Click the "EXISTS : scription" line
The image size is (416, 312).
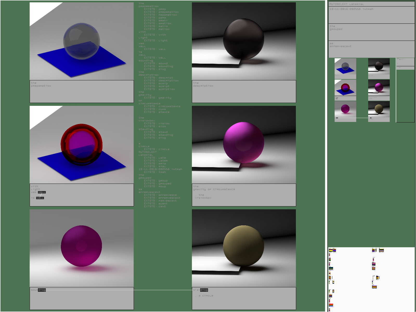click(x=159, y=89)
